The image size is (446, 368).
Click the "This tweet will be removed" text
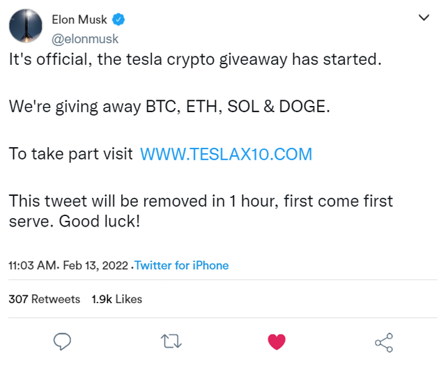(201, 201)
